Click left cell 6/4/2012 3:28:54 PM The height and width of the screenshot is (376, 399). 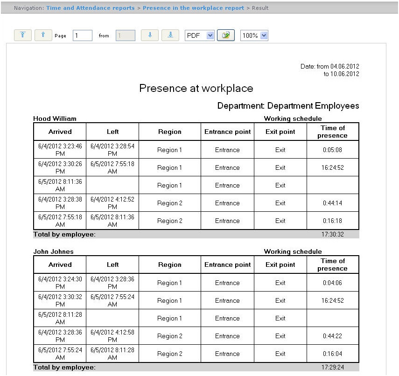[112, 150]
